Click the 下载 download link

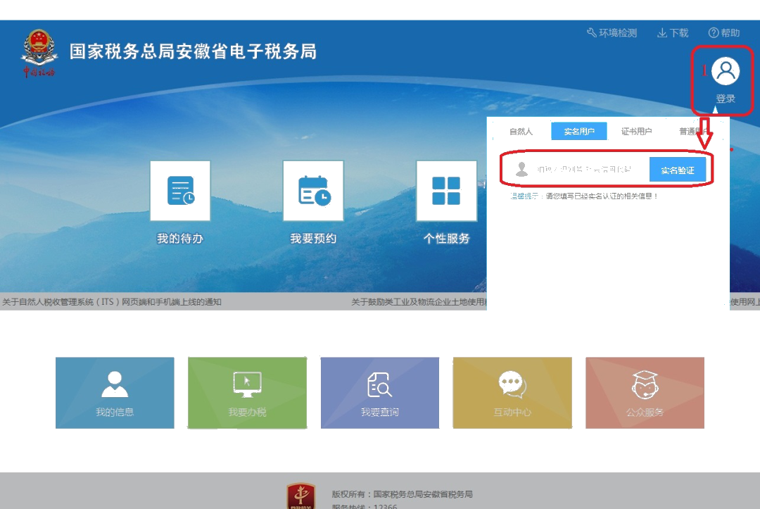tap(673, 33)
